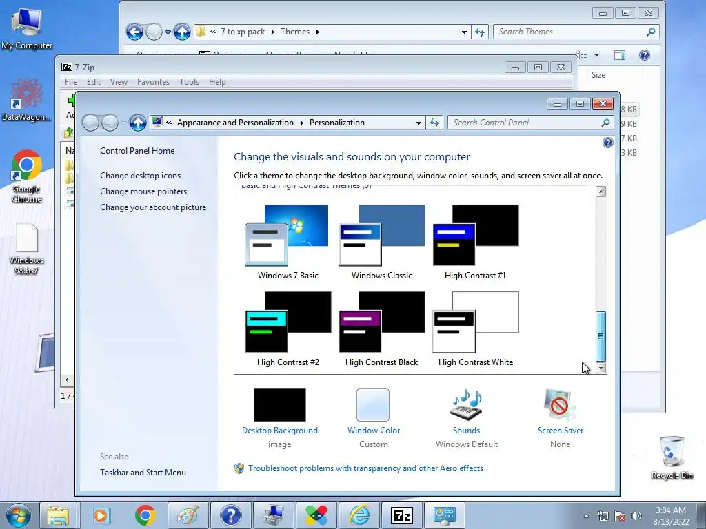Viewport: 706px width, 529px height.
Task: Refresh the Themes explorer window
Action: [x=480, y=32]
